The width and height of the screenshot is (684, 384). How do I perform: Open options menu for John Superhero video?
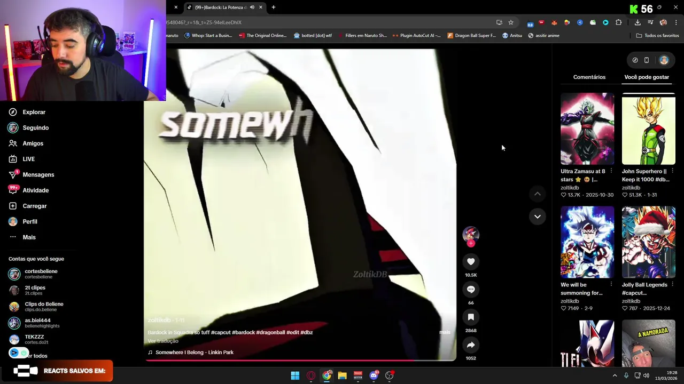(672, 171)
